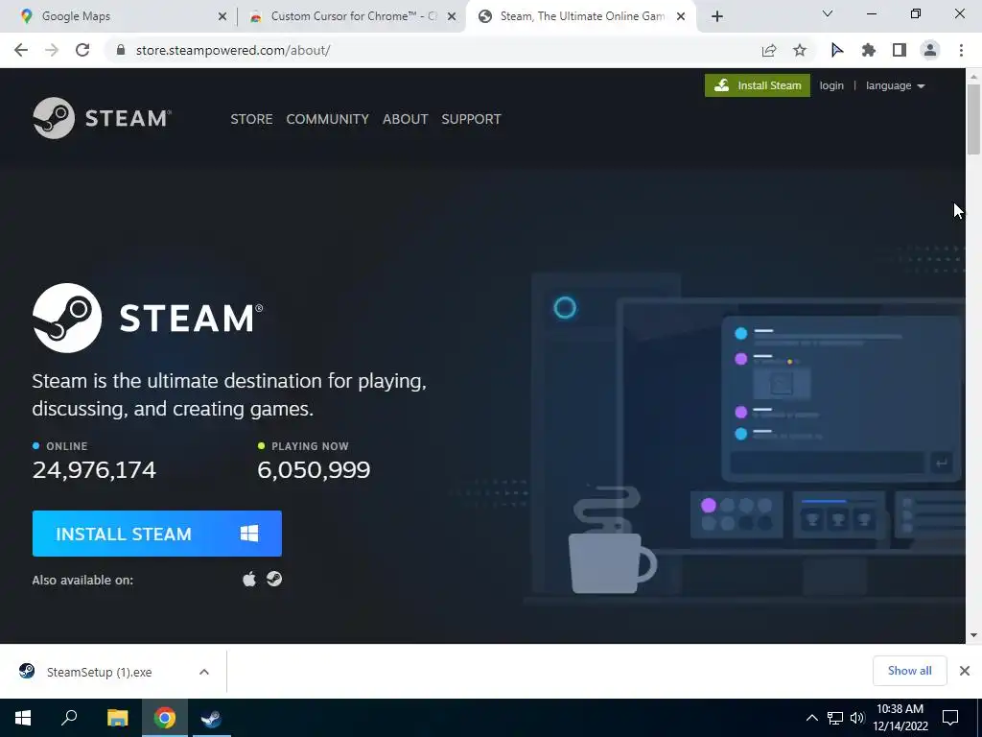The height and width of the screenshot is (737, 982).
Task: Click the scrollbar down arrow
Action: tap(973, 635)
